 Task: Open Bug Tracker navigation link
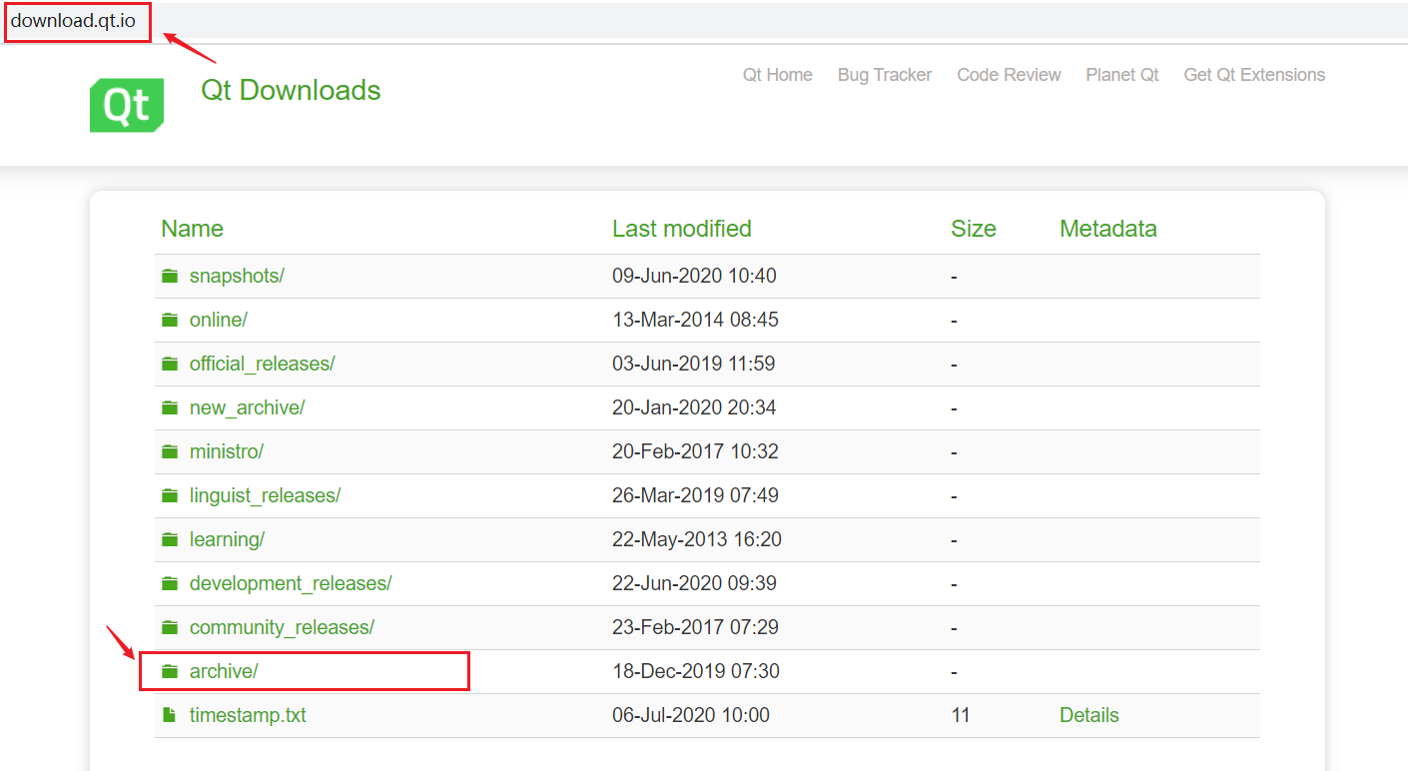click(885, 75)
